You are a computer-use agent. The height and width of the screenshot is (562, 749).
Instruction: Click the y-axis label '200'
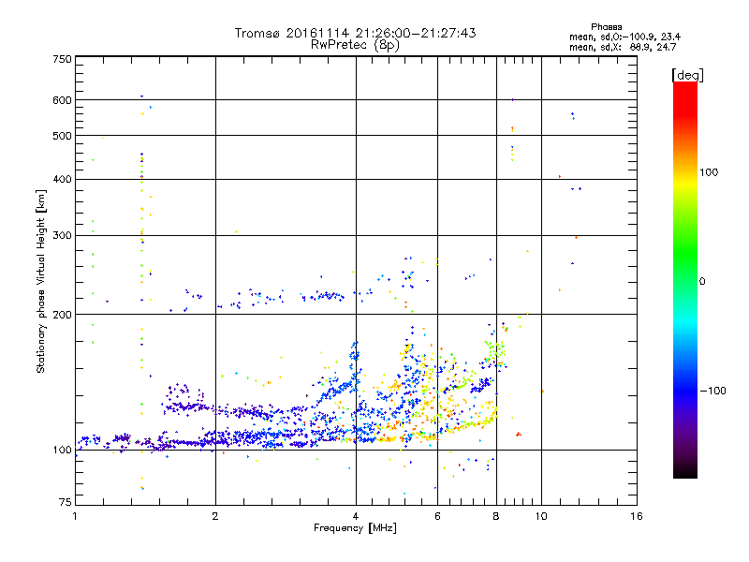point(63,315)
